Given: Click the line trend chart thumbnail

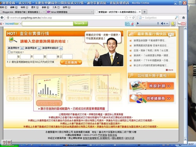Looking at the screenshot, I should tap(78, 84).
